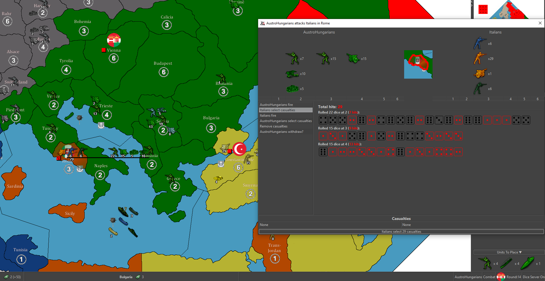Viewport: 545px width, 281px height.
Task: Click the Austro-Hungarian artillery x15 unit icon
Action: pyautogui.click(x=353, y=58)
